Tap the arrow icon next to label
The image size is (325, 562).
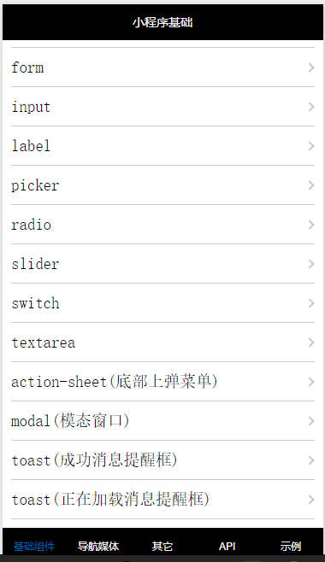pos(311,146)
